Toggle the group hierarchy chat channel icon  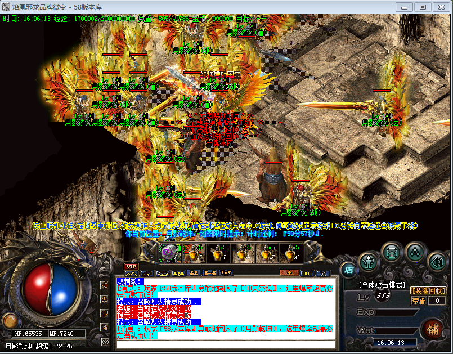(x=104, y=299)
